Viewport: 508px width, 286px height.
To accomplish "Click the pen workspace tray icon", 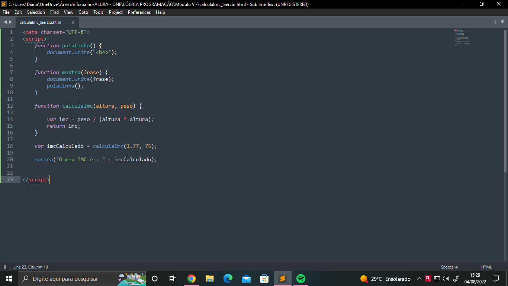I will tap(457, 279).
